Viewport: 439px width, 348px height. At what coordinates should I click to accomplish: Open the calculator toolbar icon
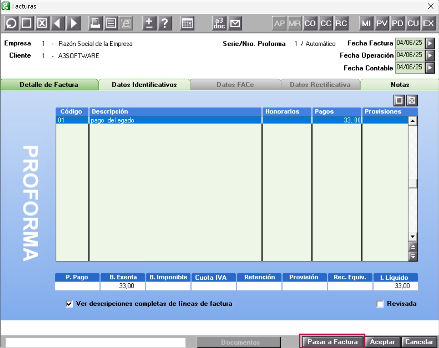187,23
